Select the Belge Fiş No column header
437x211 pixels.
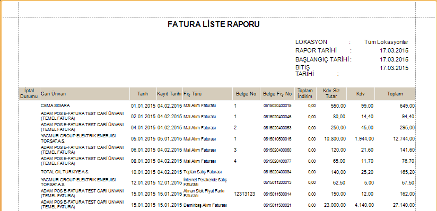click(277, 94)
